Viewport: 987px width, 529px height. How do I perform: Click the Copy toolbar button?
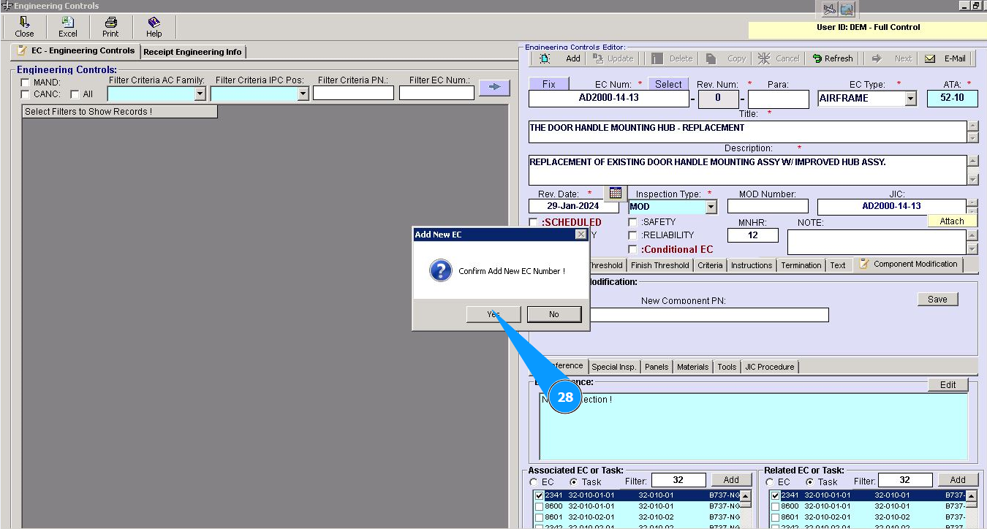pyautogui.click(x=727, y=58)
